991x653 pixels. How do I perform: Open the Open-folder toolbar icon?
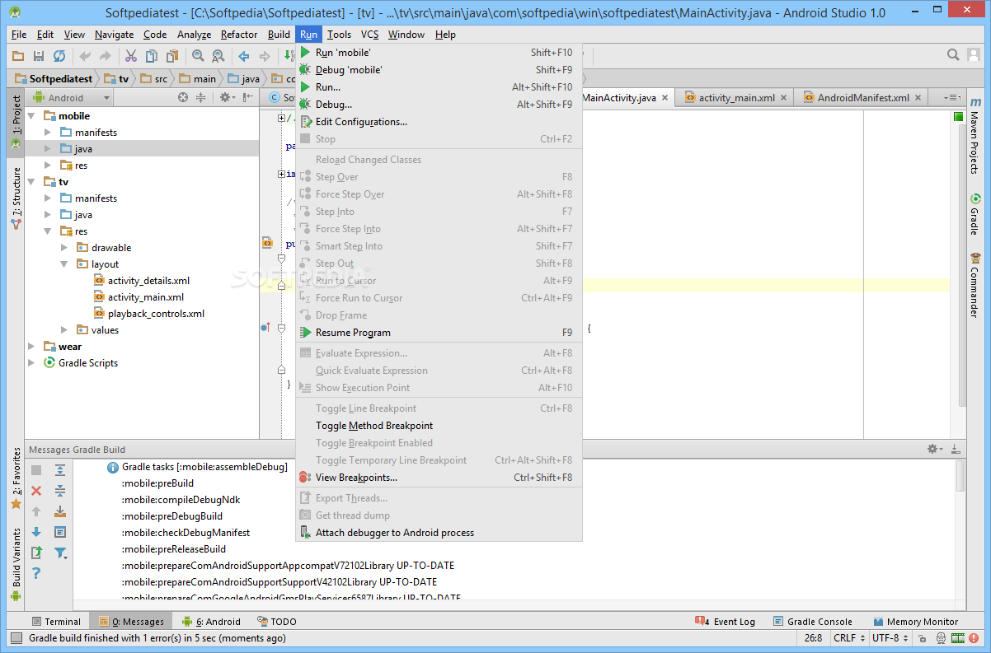click(18, 56)
